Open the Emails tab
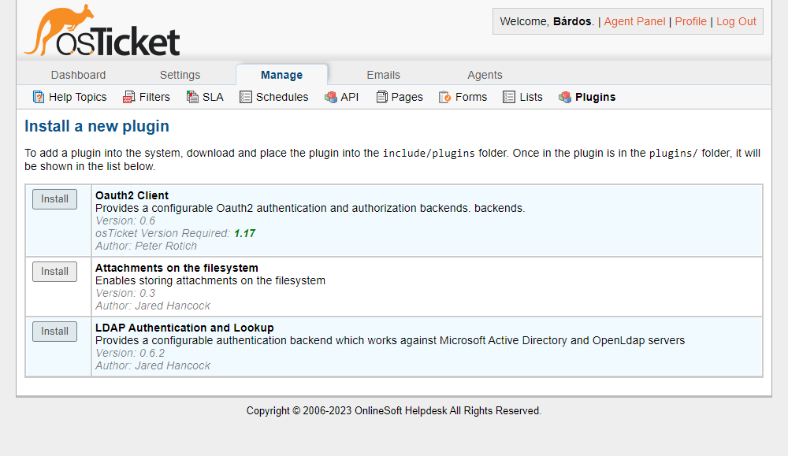This screenshot has width=788, height=456. pyautogui.click(x=383, y=74)
